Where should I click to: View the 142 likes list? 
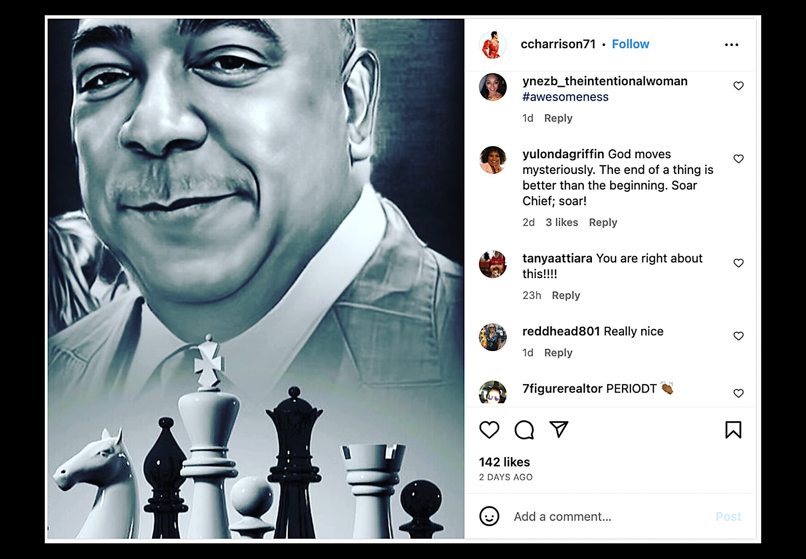[x=504, y=462]
